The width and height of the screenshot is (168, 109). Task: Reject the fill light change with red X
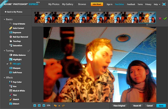[160, 19]
